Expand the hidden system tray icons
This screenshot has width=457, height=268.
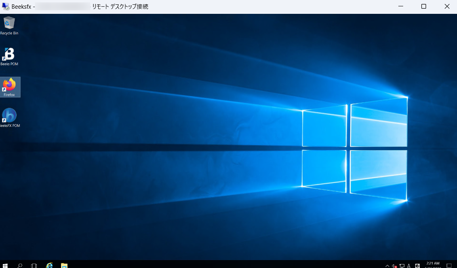(387, 266)
